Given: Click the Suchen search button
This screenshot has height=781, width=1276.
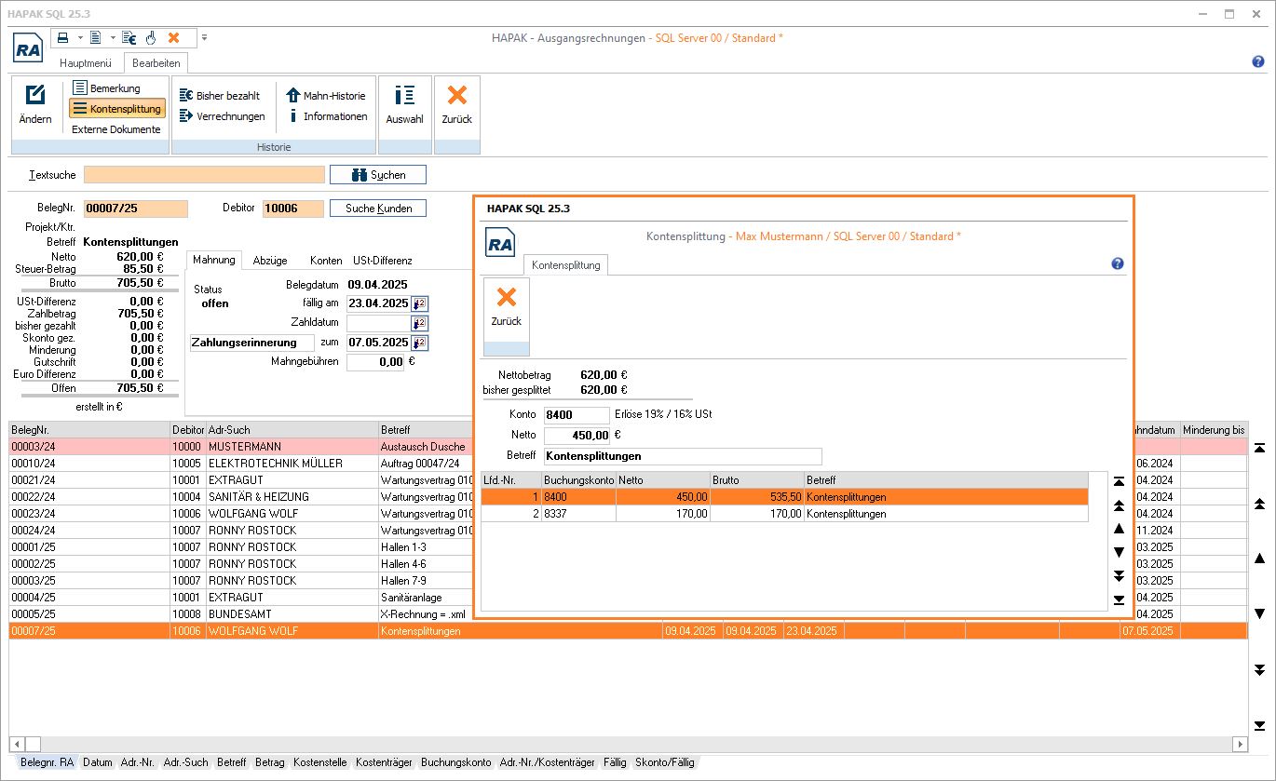Looking at the screenshot, I should (x=378, y=175).
